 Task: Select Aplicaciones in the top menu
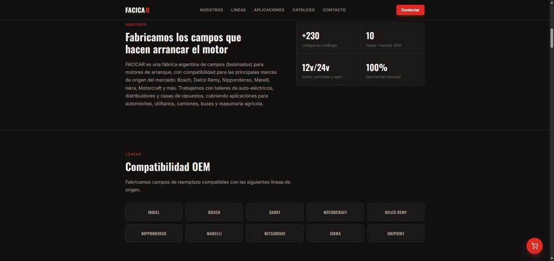click(x=269, y=10)
